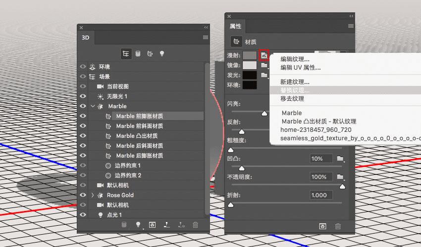The image size is (421, 247).
Task: Click move object to ground plane icon
Action: pyautogui.click(x=167, y=225)
